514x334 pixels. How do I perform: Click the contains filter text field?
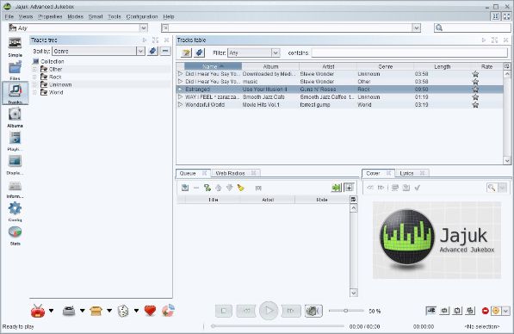coord(410,53)
